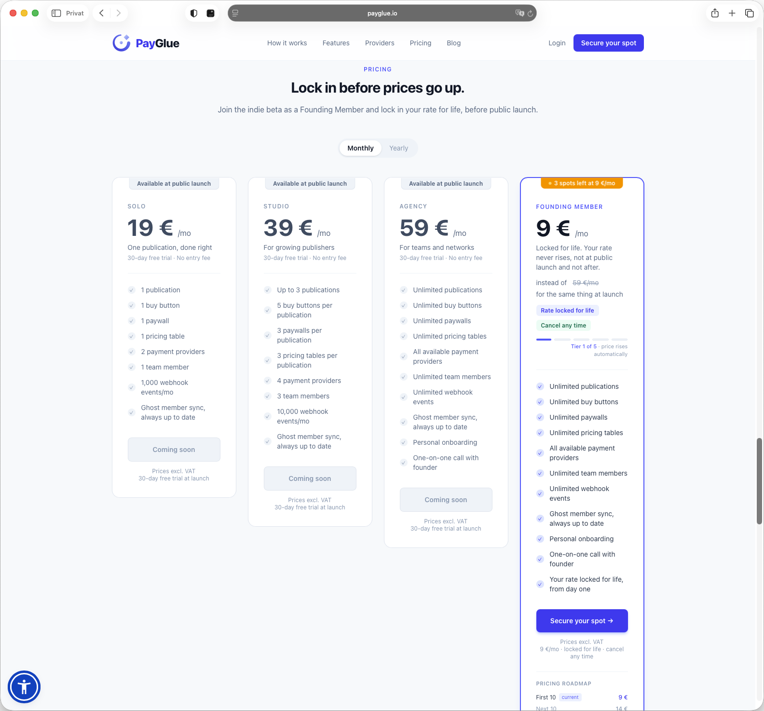Image resolution: width=764 pixels, height=711 pixels.
Task: Click the 'current' tag in Pricing Roadmap
Action: (x=570, y=697)
